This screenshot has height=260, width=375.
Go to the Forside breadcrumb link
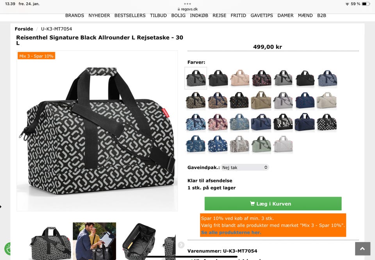point(24,29)
